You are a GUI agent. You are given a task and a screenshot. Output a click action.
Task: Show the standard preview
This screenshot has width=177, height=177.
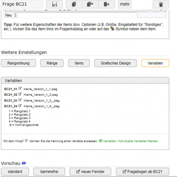[15, 172]
